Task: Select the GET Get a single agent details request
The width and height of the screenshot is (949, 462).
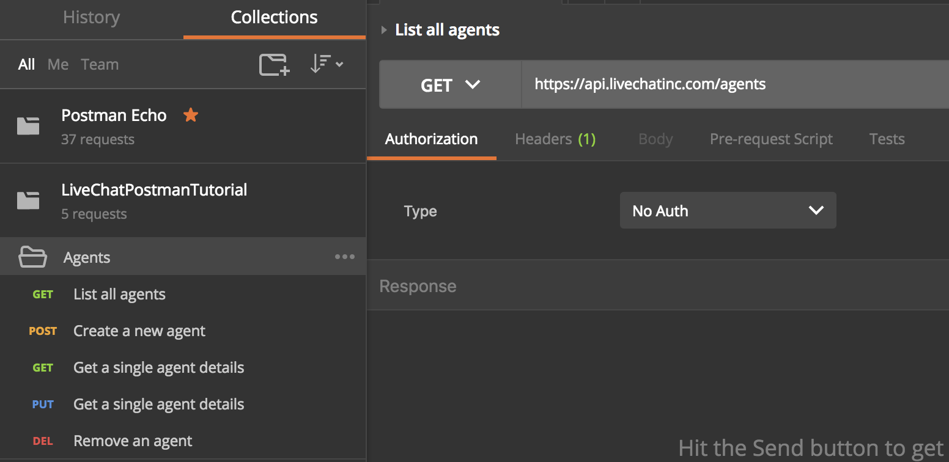Action: 183,367
